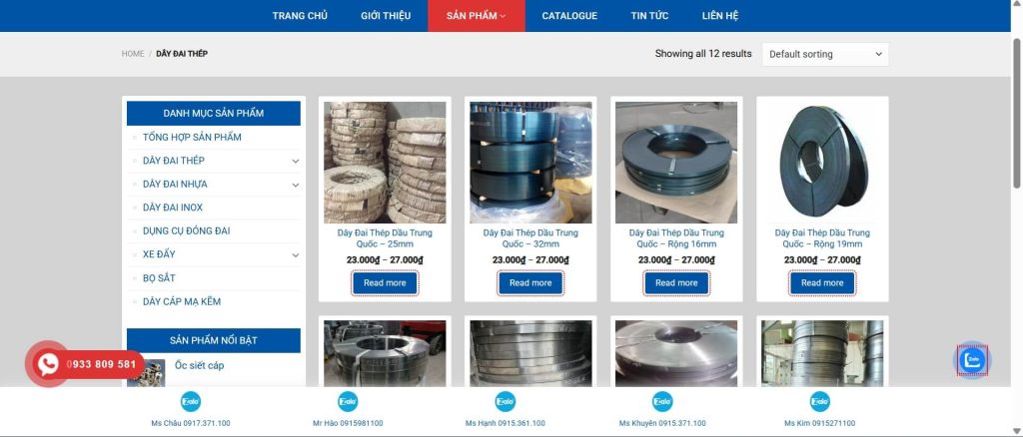This screenshot has width=1023, height=437.
Task: Click the Zalo icon above Ms Châu
Action: [191, 402]
